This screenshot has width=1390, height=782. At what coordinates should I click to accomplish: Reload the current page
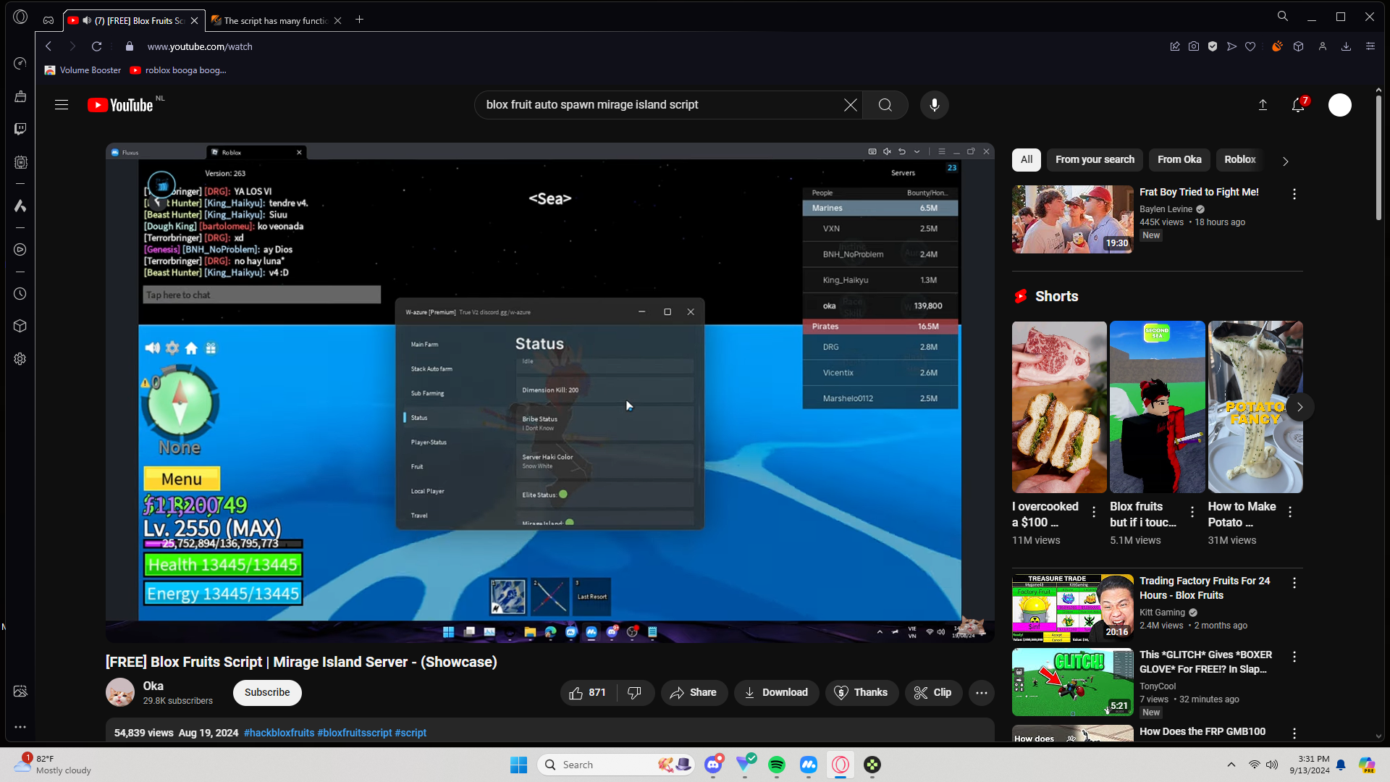coord(96,46)
